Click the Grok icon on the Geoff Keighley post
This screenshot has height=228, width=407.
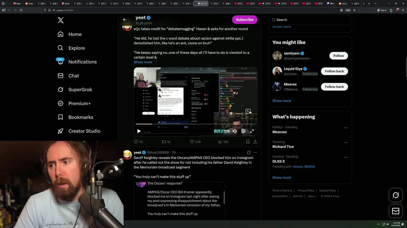[x=249, y=153]
